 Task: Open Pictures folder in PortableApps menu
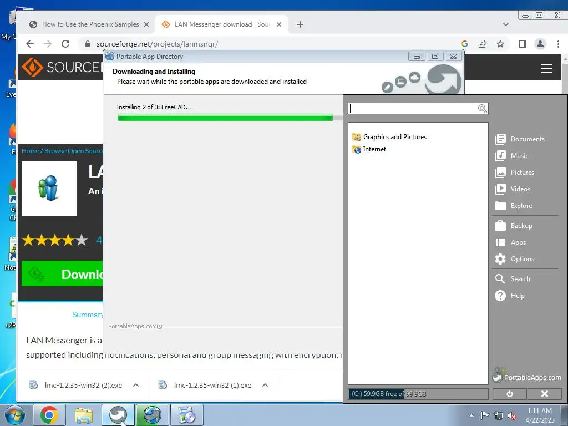coord(514,173)
